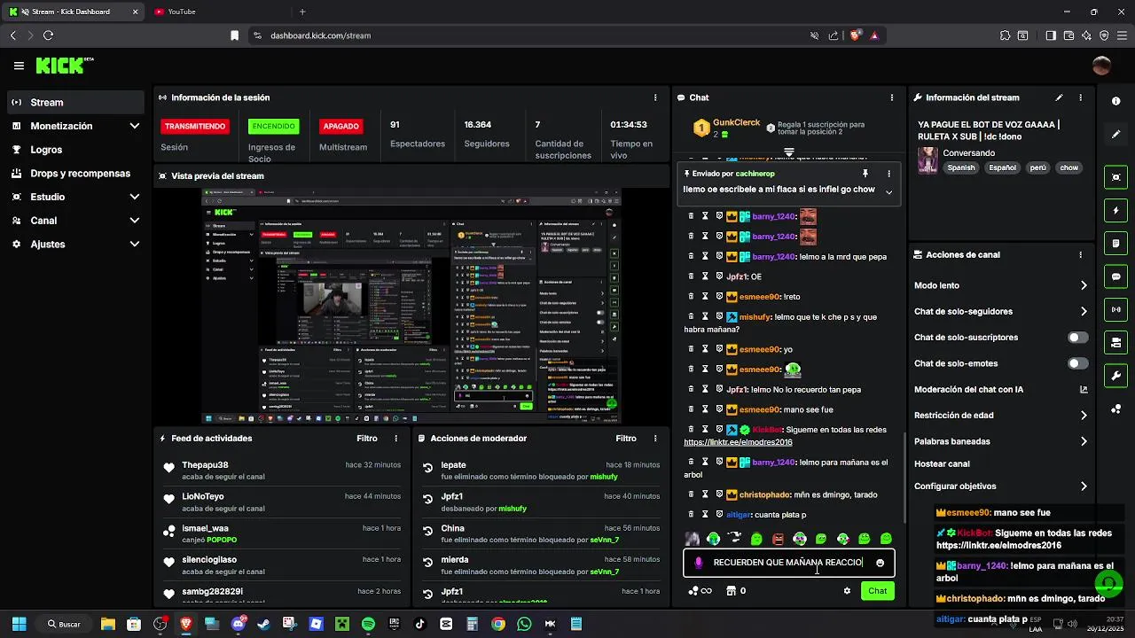This screenshot has height=638, width=1135.
Task: Click the Spanish tag
Action: click(961, 167)
